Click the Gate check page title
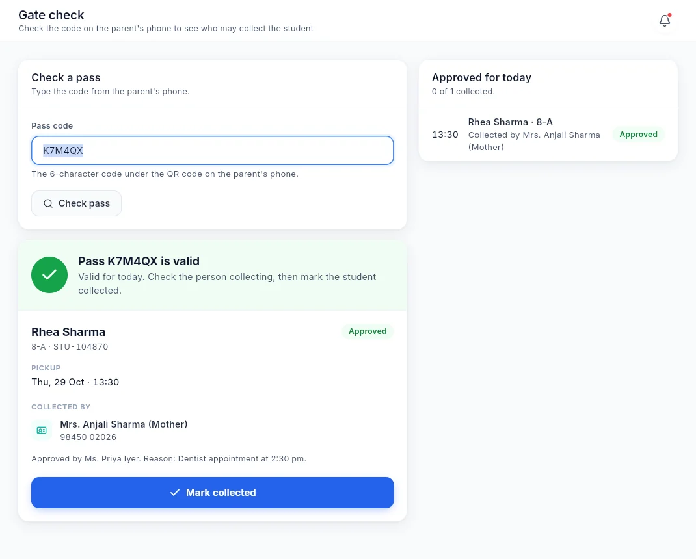696x559 pixels. coord(51,15)
